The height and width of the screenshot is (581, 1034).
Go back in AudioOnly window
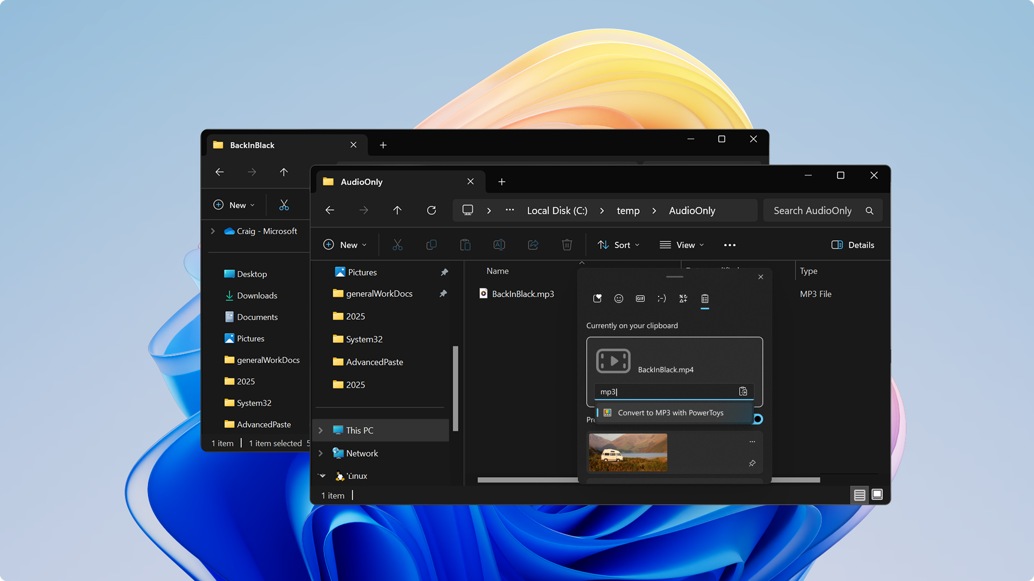pos(330,210)
